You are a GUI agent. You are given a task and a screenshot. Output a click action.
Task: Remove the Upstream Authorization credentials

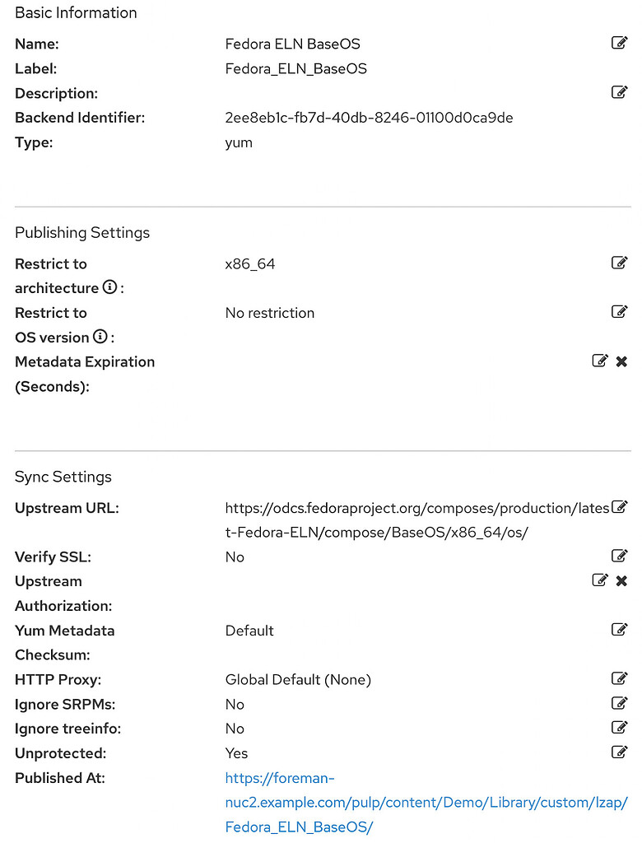point(622,580)
